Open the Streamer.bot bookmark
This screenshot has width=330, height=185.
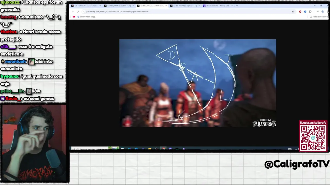click(x=87, y=17)
